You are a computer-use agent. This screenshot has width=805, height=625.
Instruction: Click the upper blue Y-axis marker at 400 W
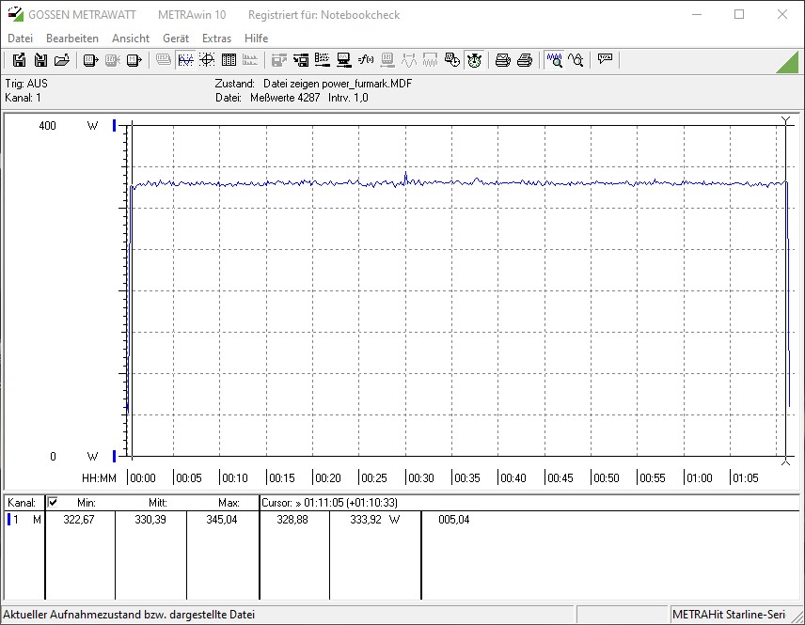click(115, 125)
